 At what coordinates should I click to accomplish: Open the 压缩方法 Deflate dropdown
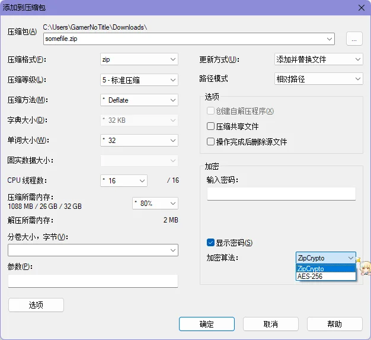[x=139, y=100]
